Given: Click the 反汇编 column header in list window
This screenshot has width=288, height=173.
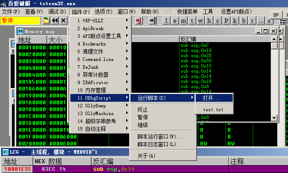Looking at the screenshot, I should [x=225, y=39].
